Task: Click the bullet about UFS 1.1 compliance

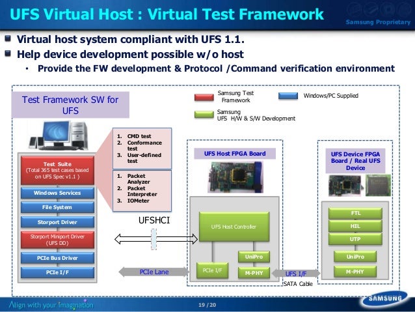Action: (131, 40)
